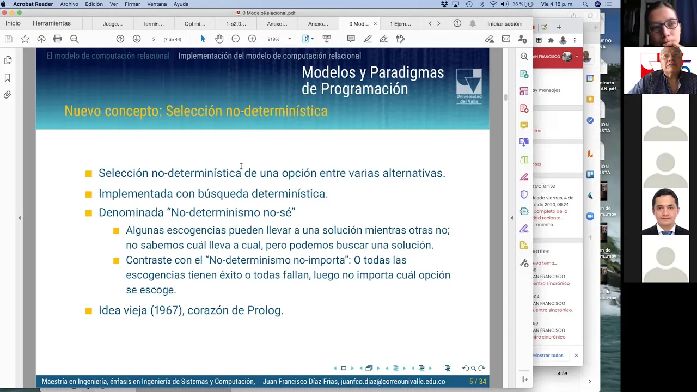The image size is (697, 392).
Task: Click Mostrar todos link in browser
Action: (x=548, y=356)
